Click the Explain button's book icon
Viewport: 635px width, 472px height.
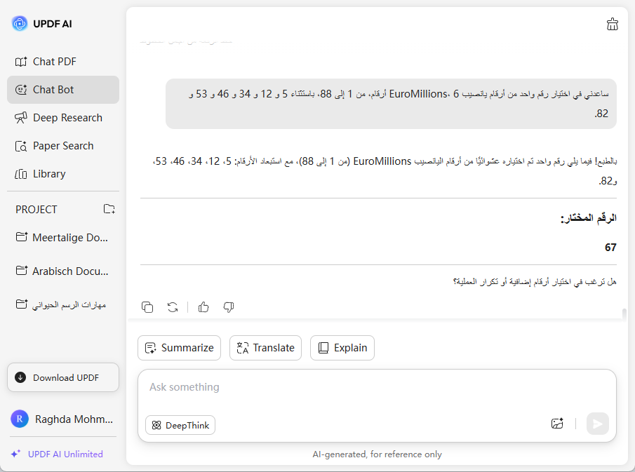click(x=323, y=348)
